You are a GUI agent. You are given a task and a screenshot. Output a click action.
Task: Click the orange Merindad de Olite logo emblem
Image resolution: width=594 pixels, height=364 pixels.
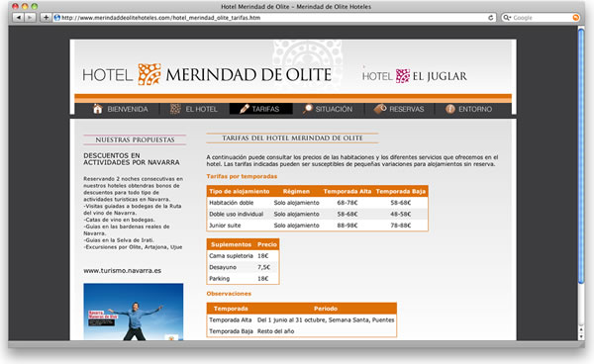(149, 74)
